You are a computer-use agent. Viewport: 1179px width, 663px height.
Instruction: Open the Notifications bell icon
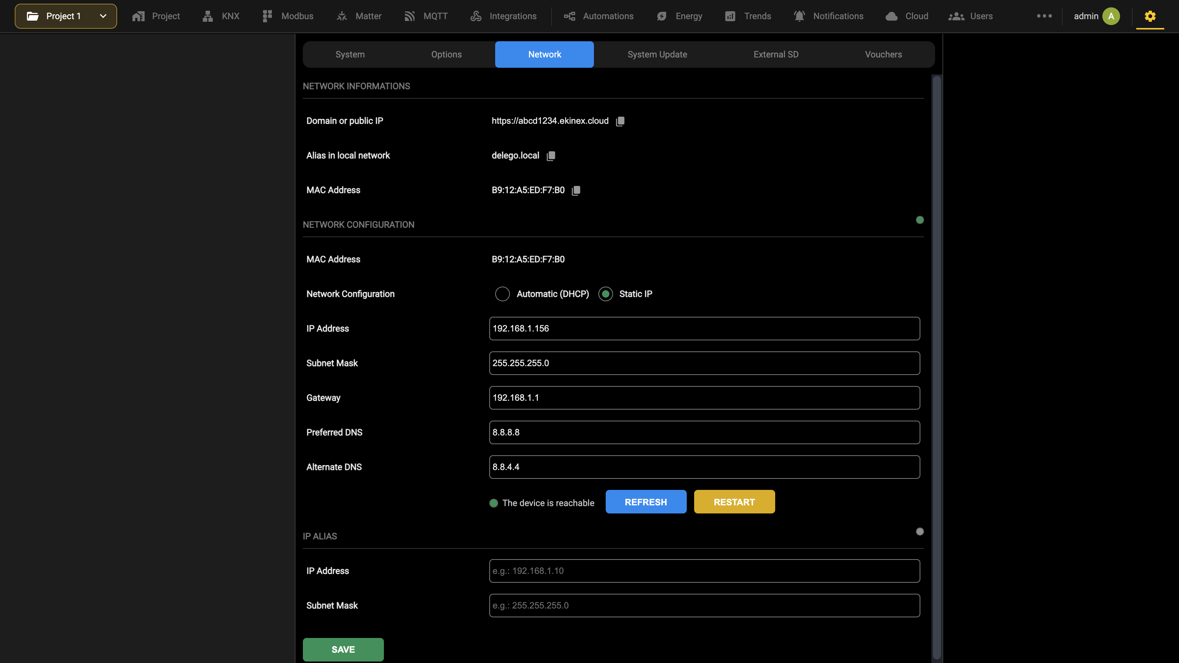click(x=799, y=17)
